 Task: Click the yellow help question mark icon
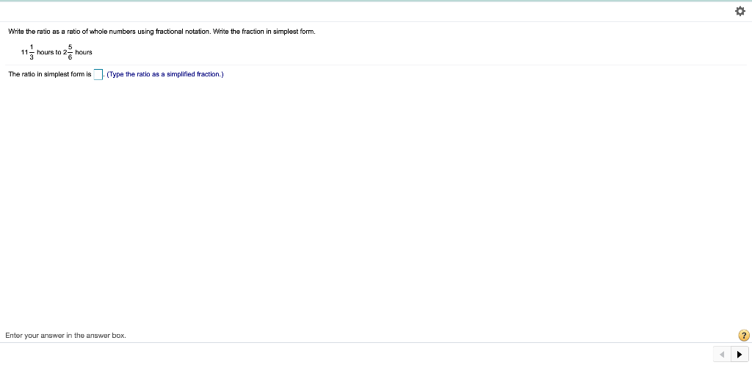coord(743,336)
